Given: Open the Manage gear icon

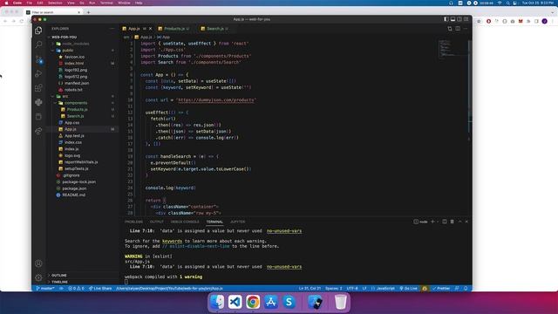Looking at the screenshot, I should [x=38, y=277].
